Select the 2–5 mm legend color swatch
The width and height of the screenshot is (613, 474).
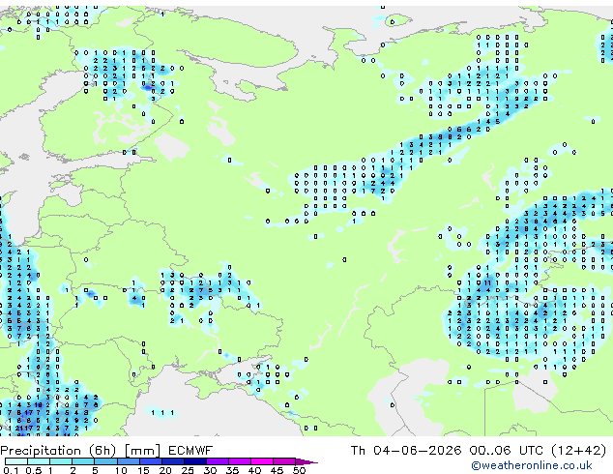point(83,461)
